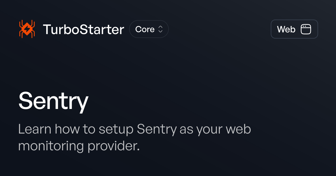Viewport: 336px width, 176px height.
Task: Click the TurboStarter brand name
Action: 83,29
